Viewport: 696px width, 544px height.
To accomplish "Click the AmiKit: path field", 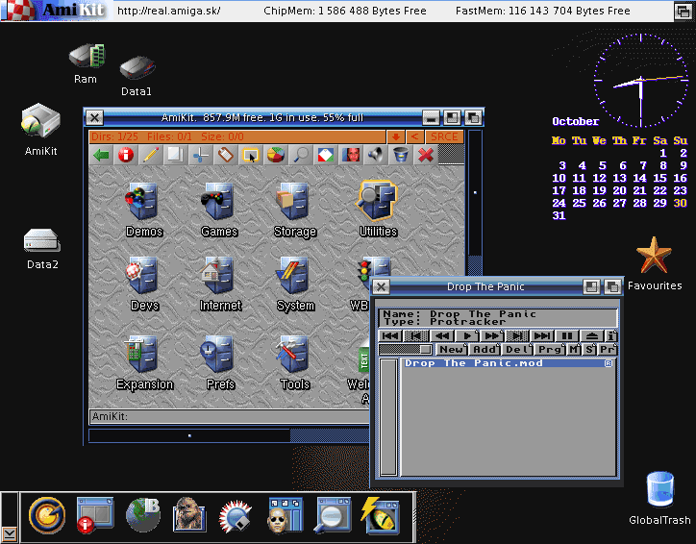I will tap(229, 416).
